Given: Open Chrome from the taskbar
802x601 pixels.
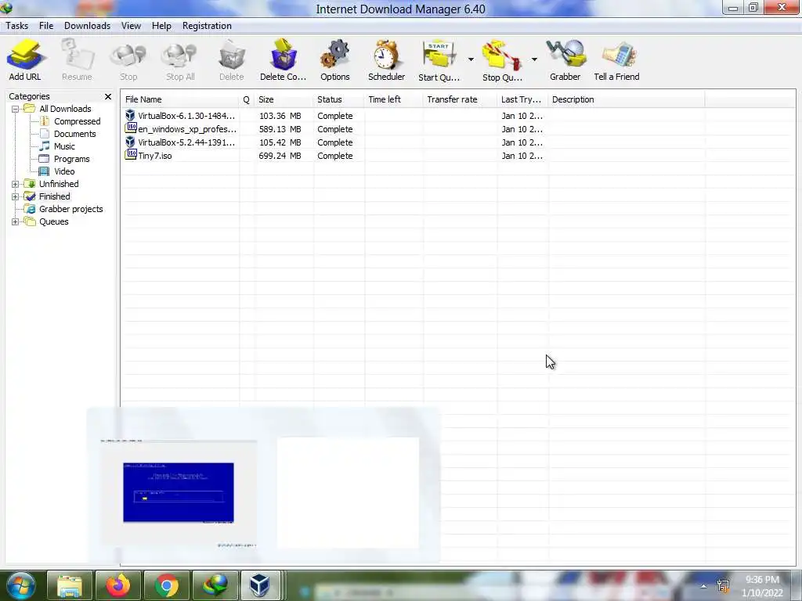Looking at the screenshot, I should (167, 585).
